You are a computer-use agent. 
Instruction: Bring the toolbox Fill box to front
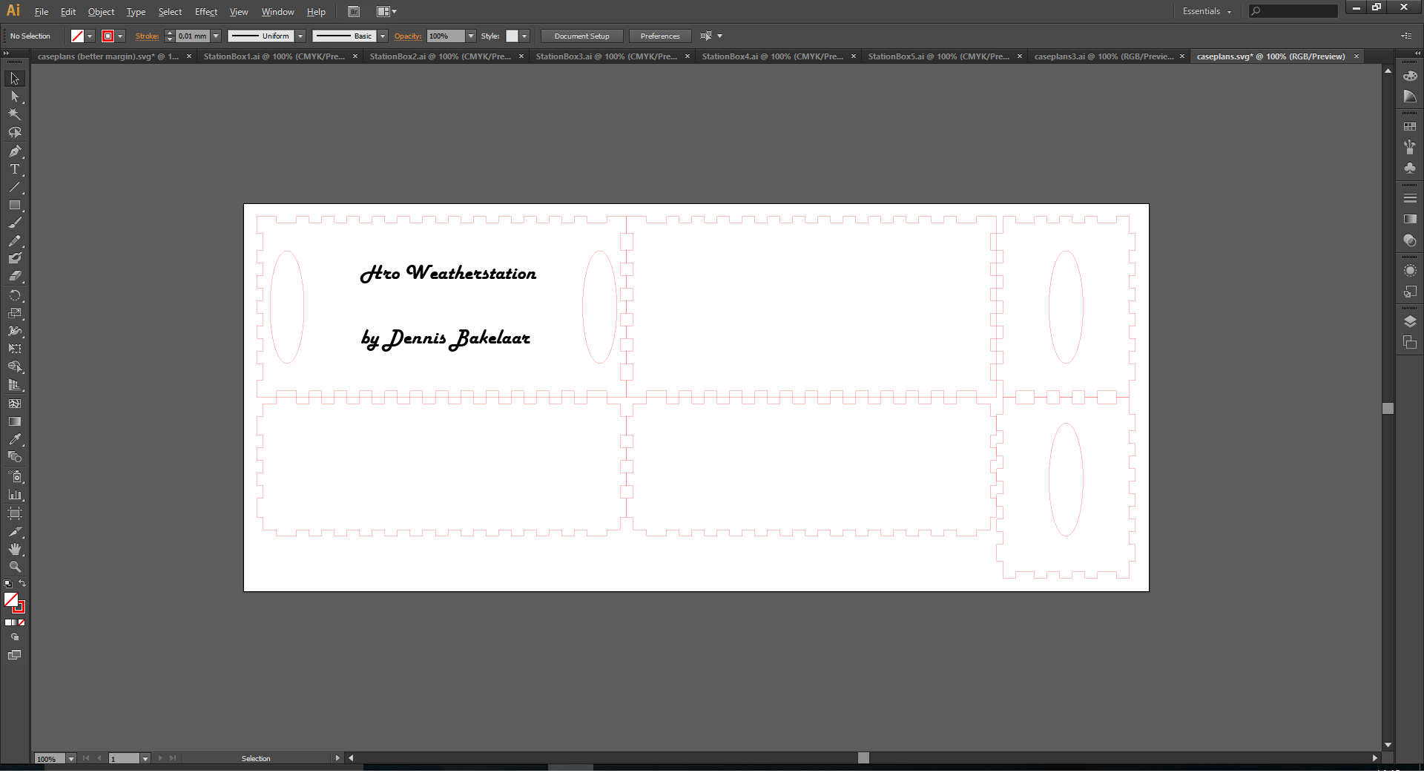coord(10,599)
